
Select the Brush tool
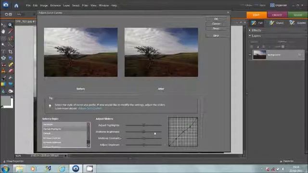click(x=3, y=78)
